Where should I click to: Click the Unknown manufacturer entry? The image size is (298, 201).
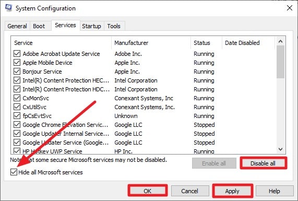coord(126,116)
